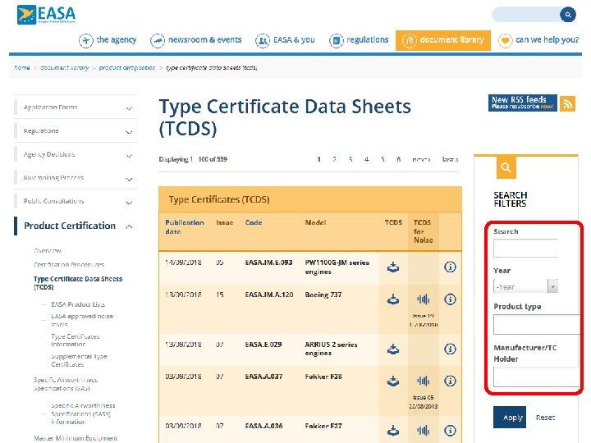Click the Apply filter button
Viewport: 591px width, 443px height.
510,418
